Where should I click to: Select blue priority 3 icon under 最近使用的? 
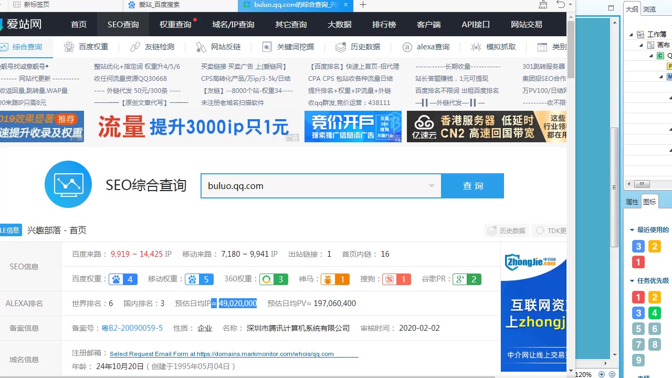[638, 246]
